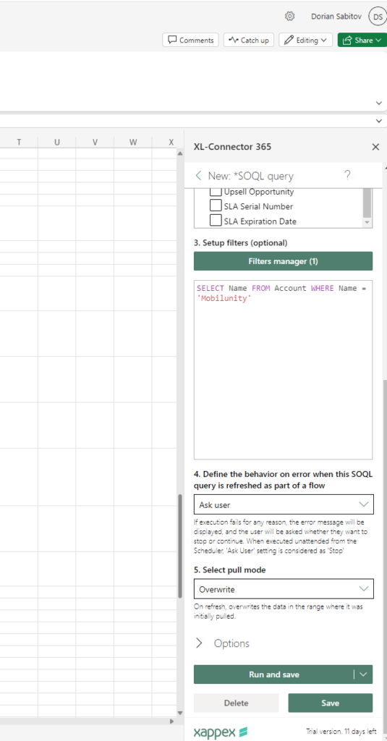This screenshot has height=741, width=387.
Task: Check the SLA Expiration Date field
Action: point(216,221)
